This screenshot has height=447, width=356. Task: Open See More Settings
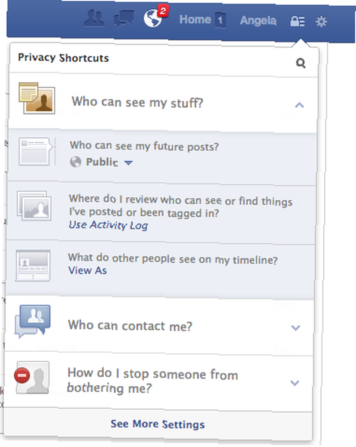(x=158, y=424)
